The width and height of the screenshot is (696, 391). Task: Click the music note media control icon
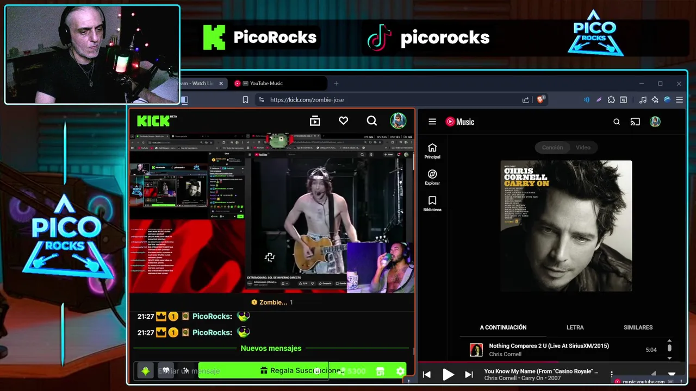click(x=643, y=99)
